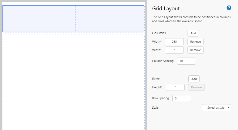Screen dimensions: 238x130
Task: Click the Height label
Action: (157, 87)
